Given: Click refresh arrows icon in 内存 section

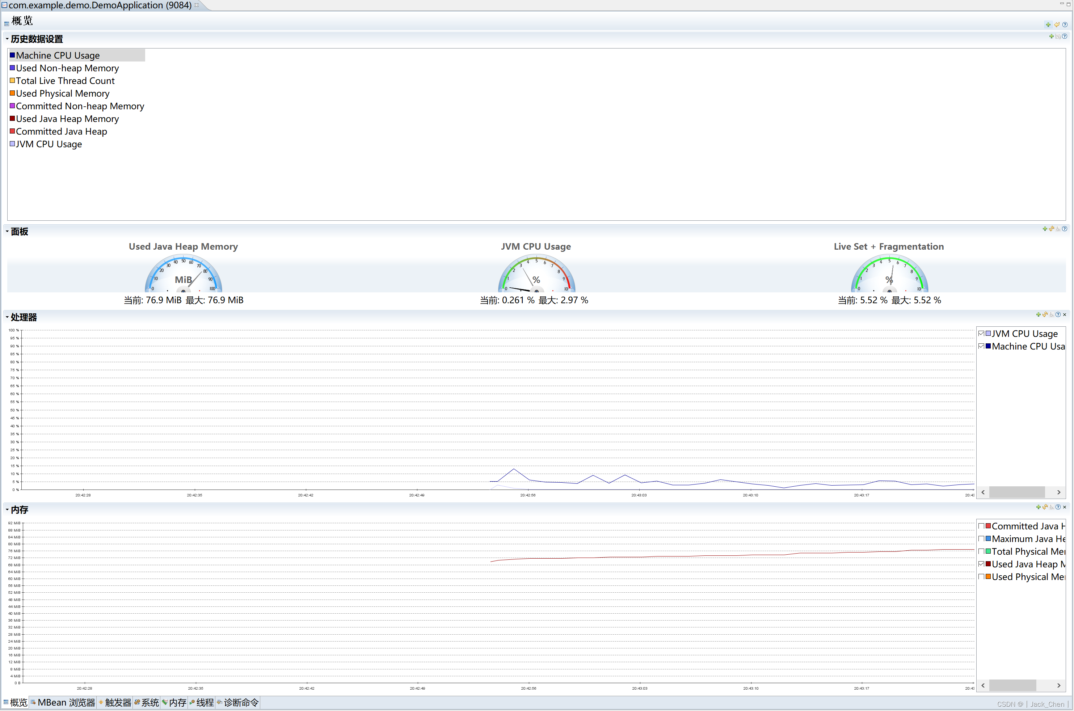Looking at the screenshot, I should (x=1045, y=507).
